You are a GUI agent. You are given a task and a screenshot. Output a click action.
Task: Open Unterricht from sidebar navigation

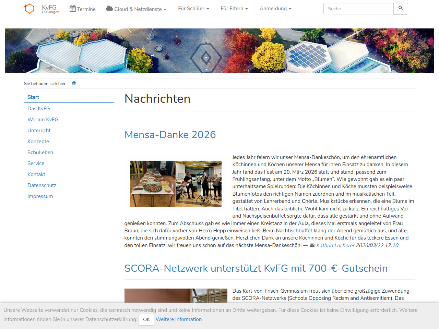39,131
